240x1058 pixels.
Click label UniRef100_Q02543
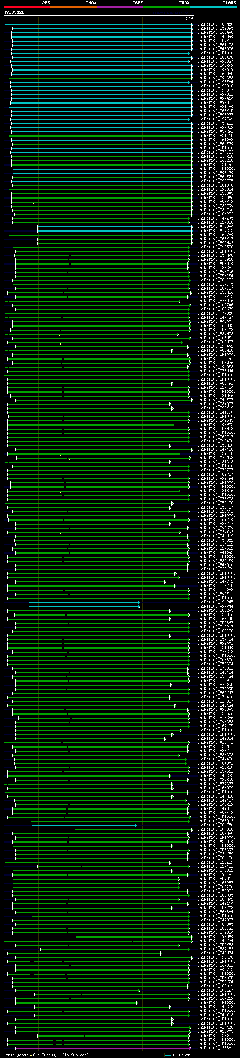pos(215,421)
